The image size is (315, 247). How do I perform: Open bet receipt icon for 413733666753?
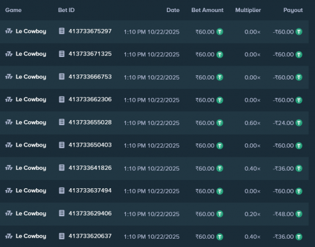click(62, 76)
